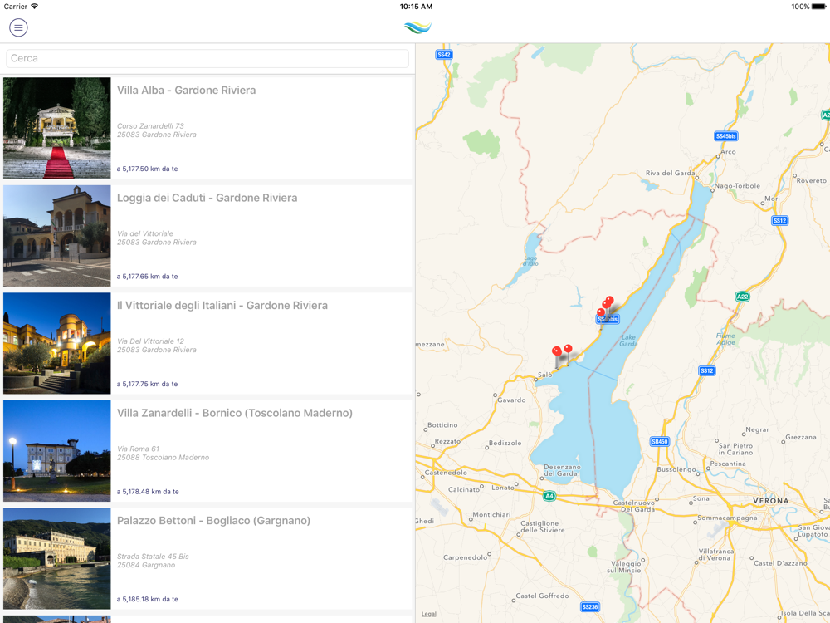Tap the VERONA city label
830x623 pixels.
[771, 501]
